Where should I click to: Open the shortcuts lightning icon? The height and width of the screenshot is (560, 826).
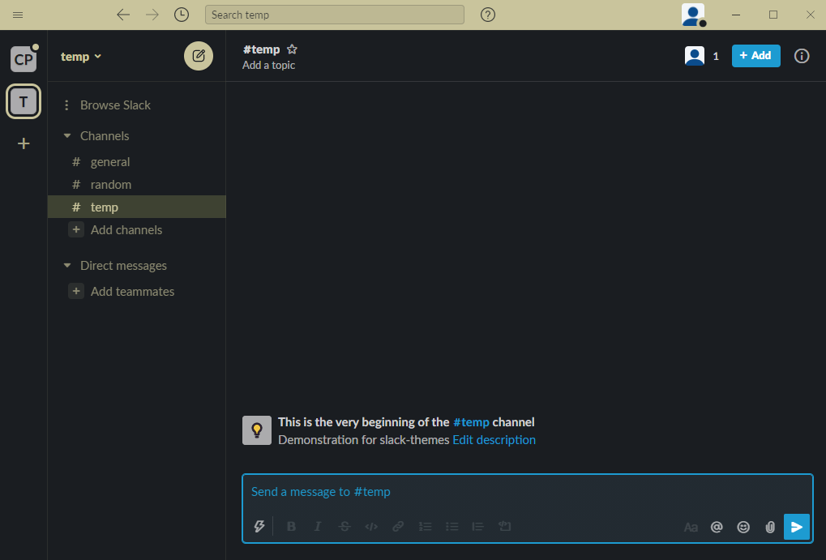[259, 526]
